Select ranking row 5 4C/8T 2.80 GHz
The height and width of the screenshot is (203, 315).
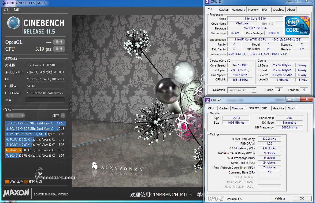point(35,145)
